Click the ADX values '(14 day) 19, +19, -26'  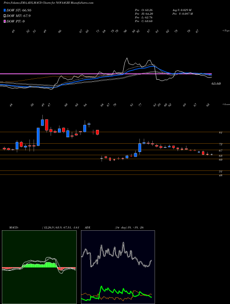(x=129, y=228)
